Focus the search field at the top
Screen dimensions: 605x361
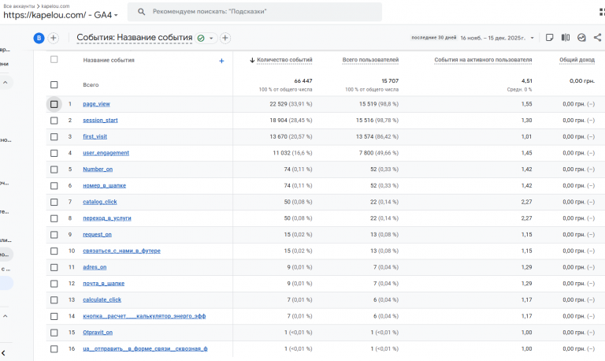click(260, 13)
